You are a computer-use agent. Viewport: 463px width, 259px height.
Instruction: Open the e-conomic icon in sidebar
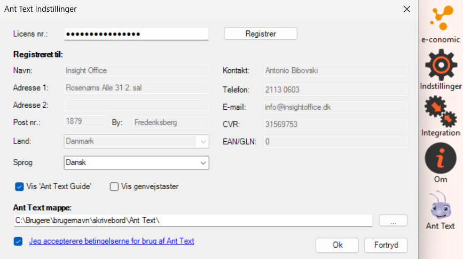[441, 20]
